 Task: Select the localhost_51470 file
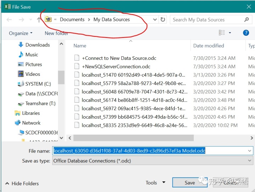(134, 75)
